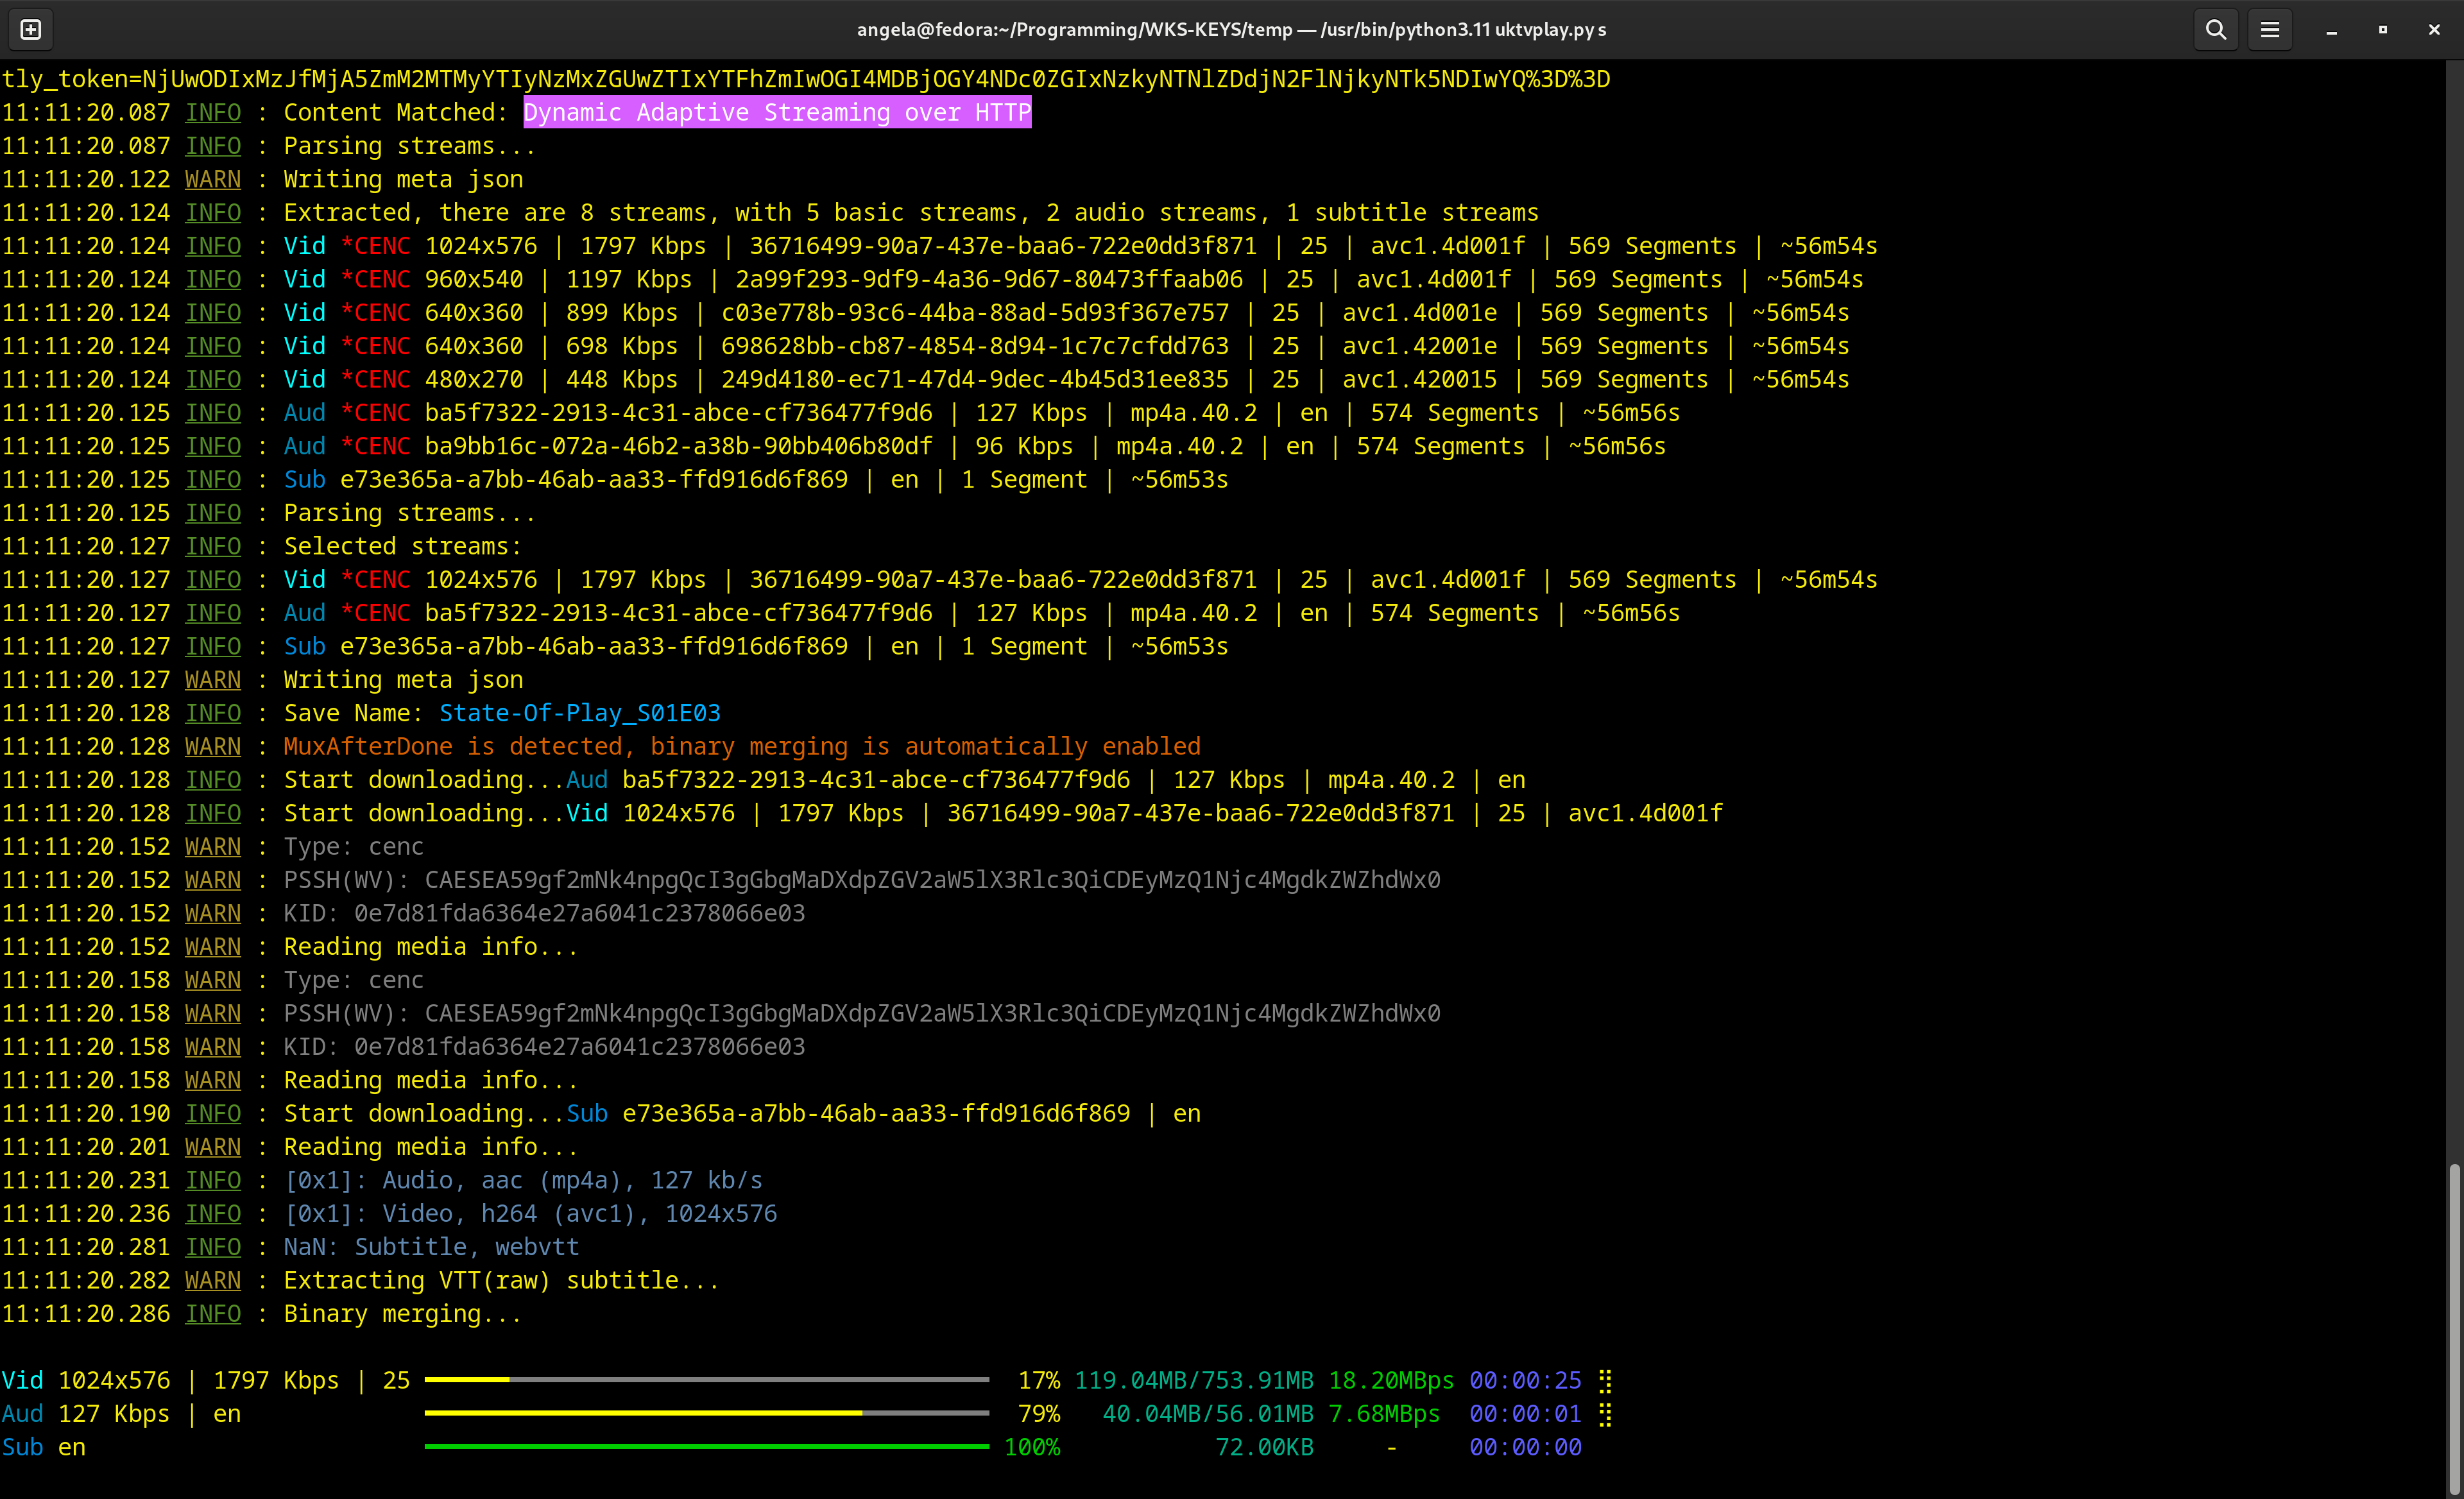This screenshot has height=1499, width=2464.
Task: Click the window title bar text
Action: [1231, 30]
